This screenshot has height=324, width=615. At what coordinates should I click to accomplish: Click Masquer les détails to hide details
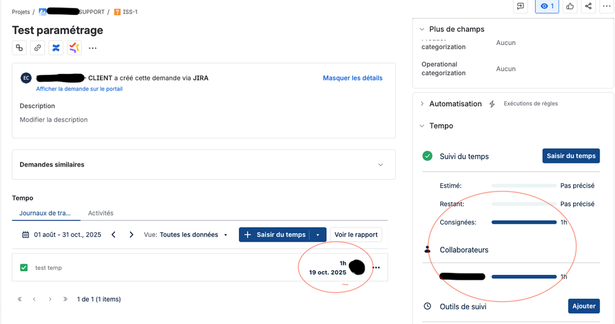(x=352, y=78)
